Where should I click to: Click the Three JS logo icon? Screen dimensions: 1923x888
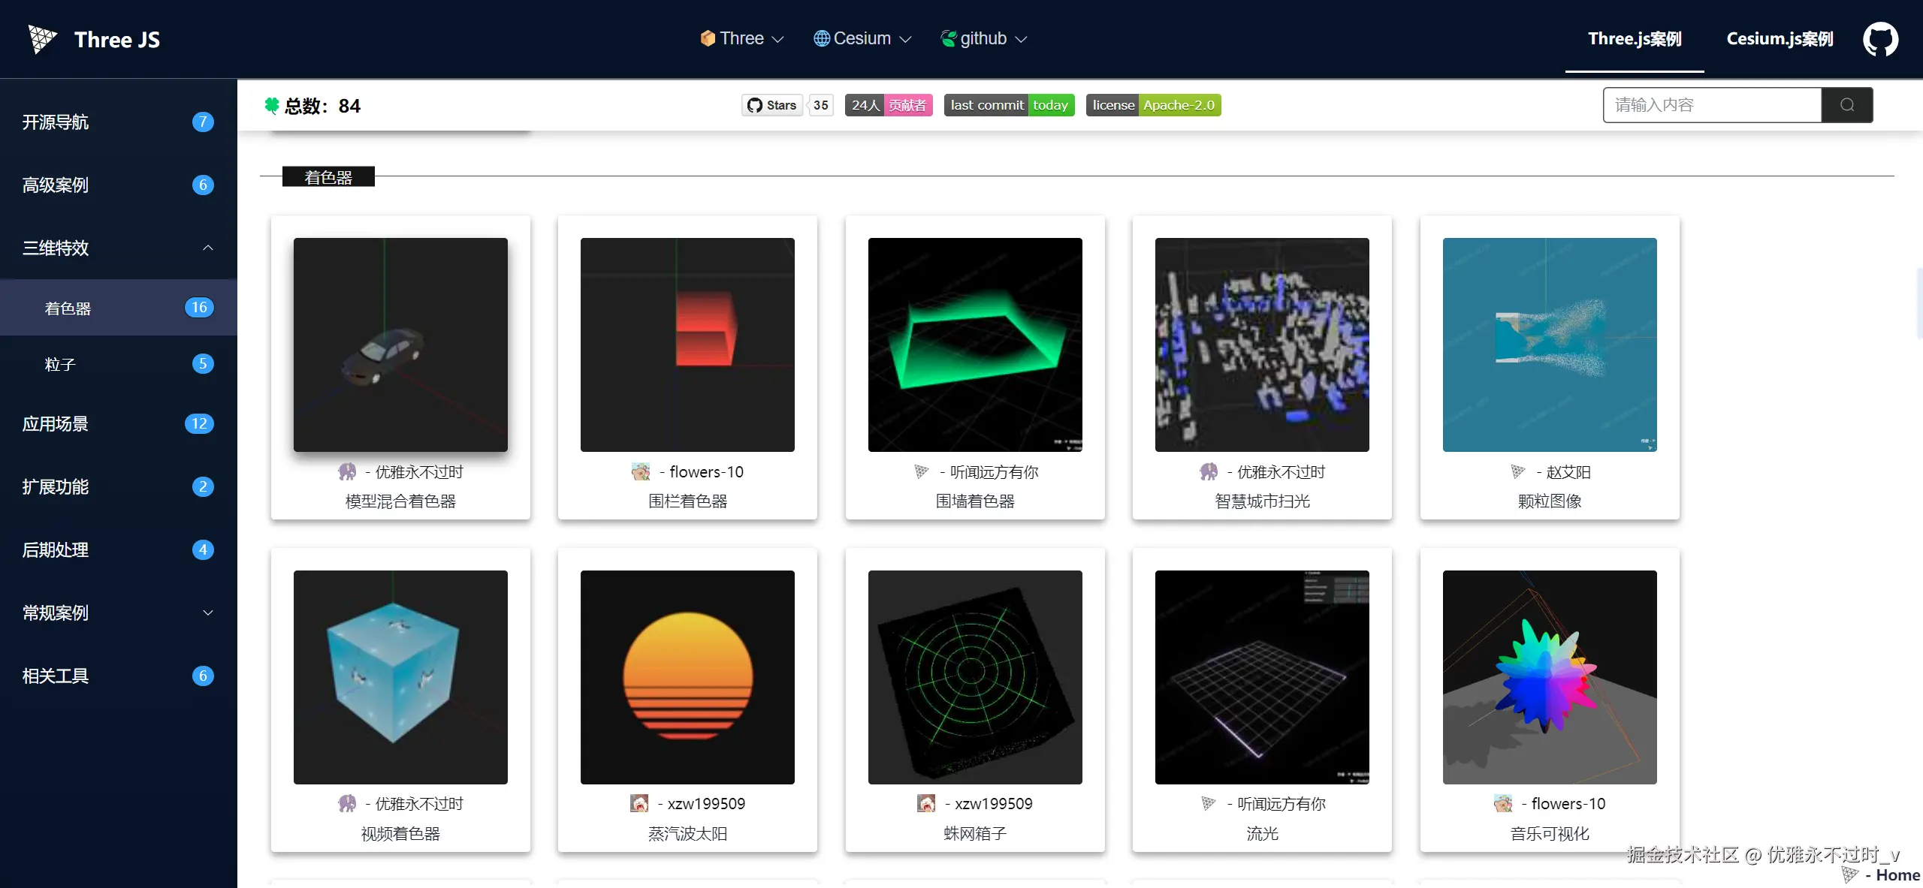click(42, 39)
